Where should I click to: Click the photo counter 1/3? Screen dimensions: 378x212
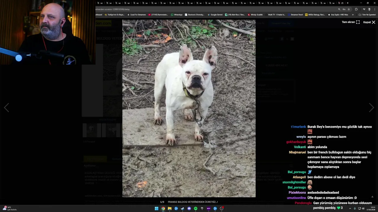pyautogui.click(x=162, y=202)
